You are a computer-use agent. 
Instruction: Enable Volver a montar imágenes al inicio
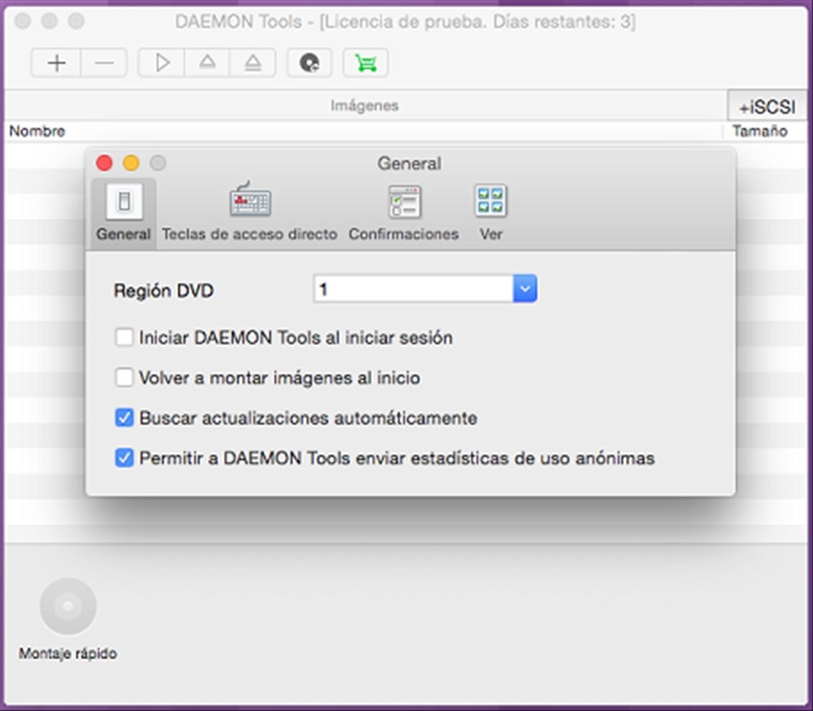coord(124,378)
